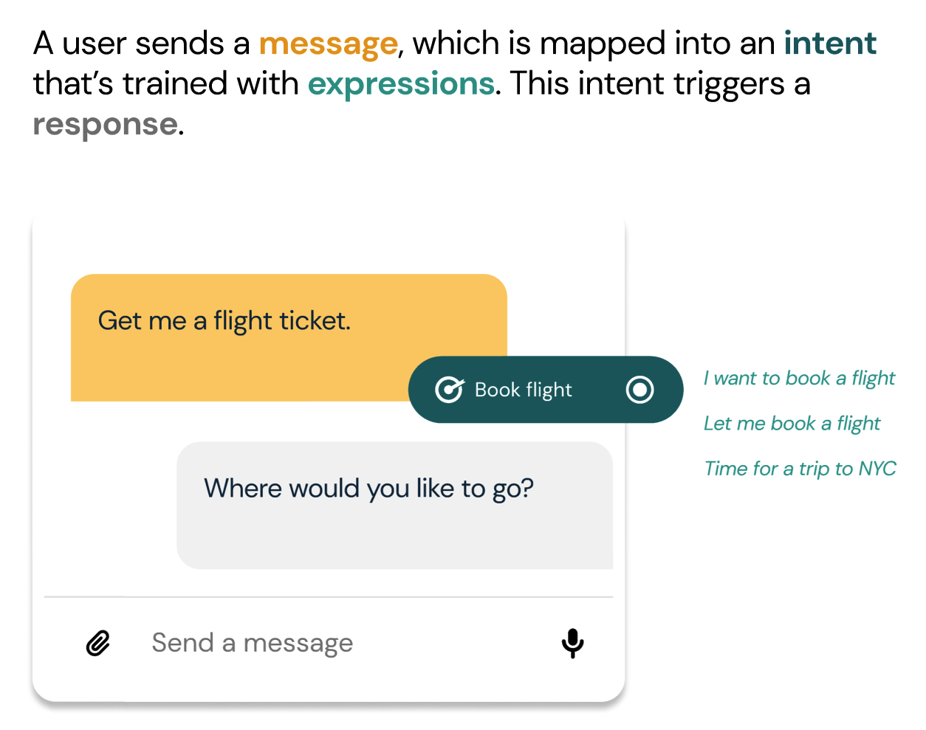Click the 'Let me book a flight' expression

(792, 424)
